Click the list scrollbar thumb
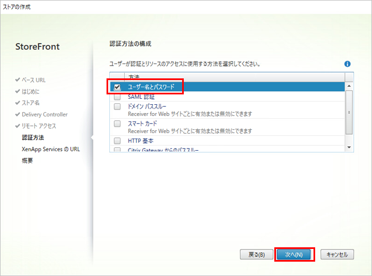This screenshot has width=372, height=276. (x=348, y=112)
